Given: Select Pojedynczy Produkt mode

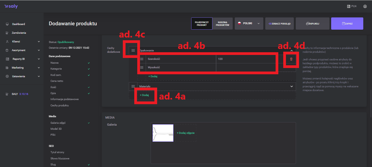Looking at the screenshot, I should (x=202, y=24).
